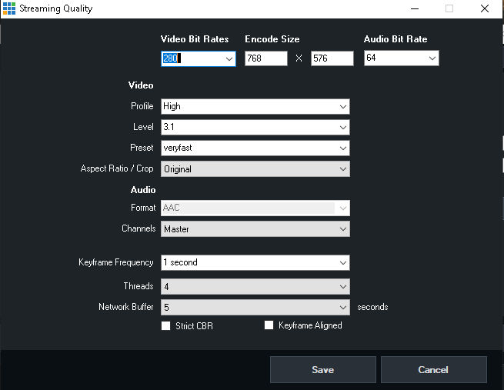Open the Video Bit Rates dropdown
Screen dimensions: 504x390
pos(229,58)
